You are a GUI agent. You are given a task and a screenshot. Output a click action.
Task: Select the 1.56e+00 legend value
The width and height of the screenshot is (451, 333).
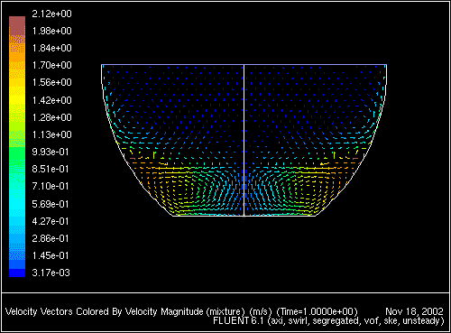click(51, 82)
